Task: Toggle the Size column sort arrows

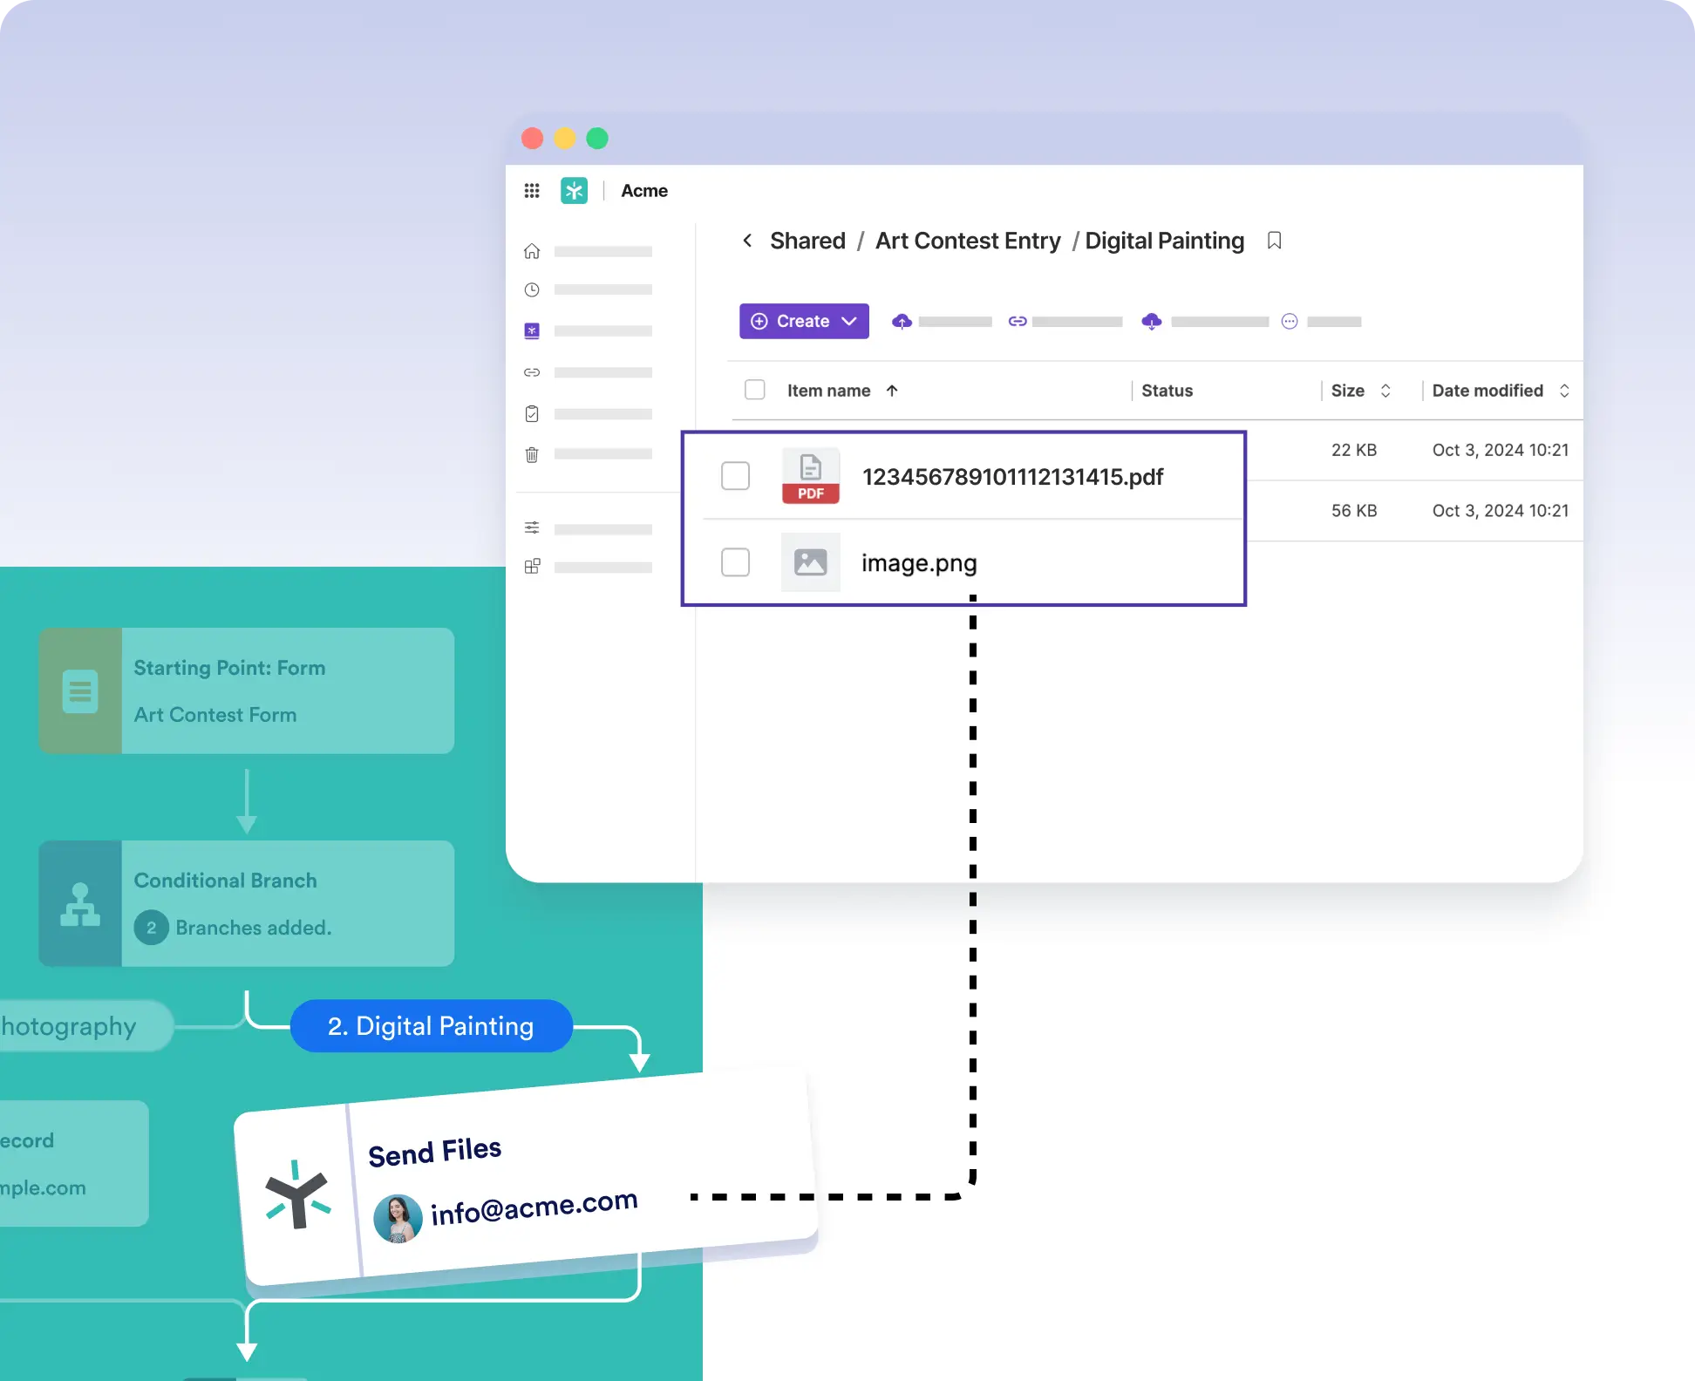Action: pyautogui.click(x=1385, y=391)
